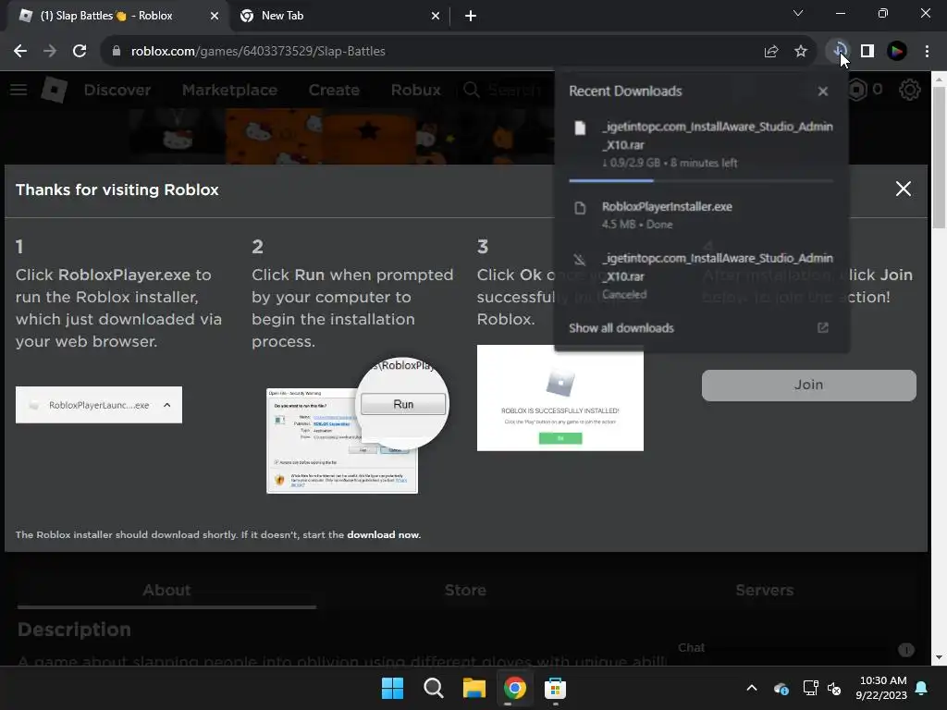Click the Roblox search magnifier icon

click(x=472, y=90)
